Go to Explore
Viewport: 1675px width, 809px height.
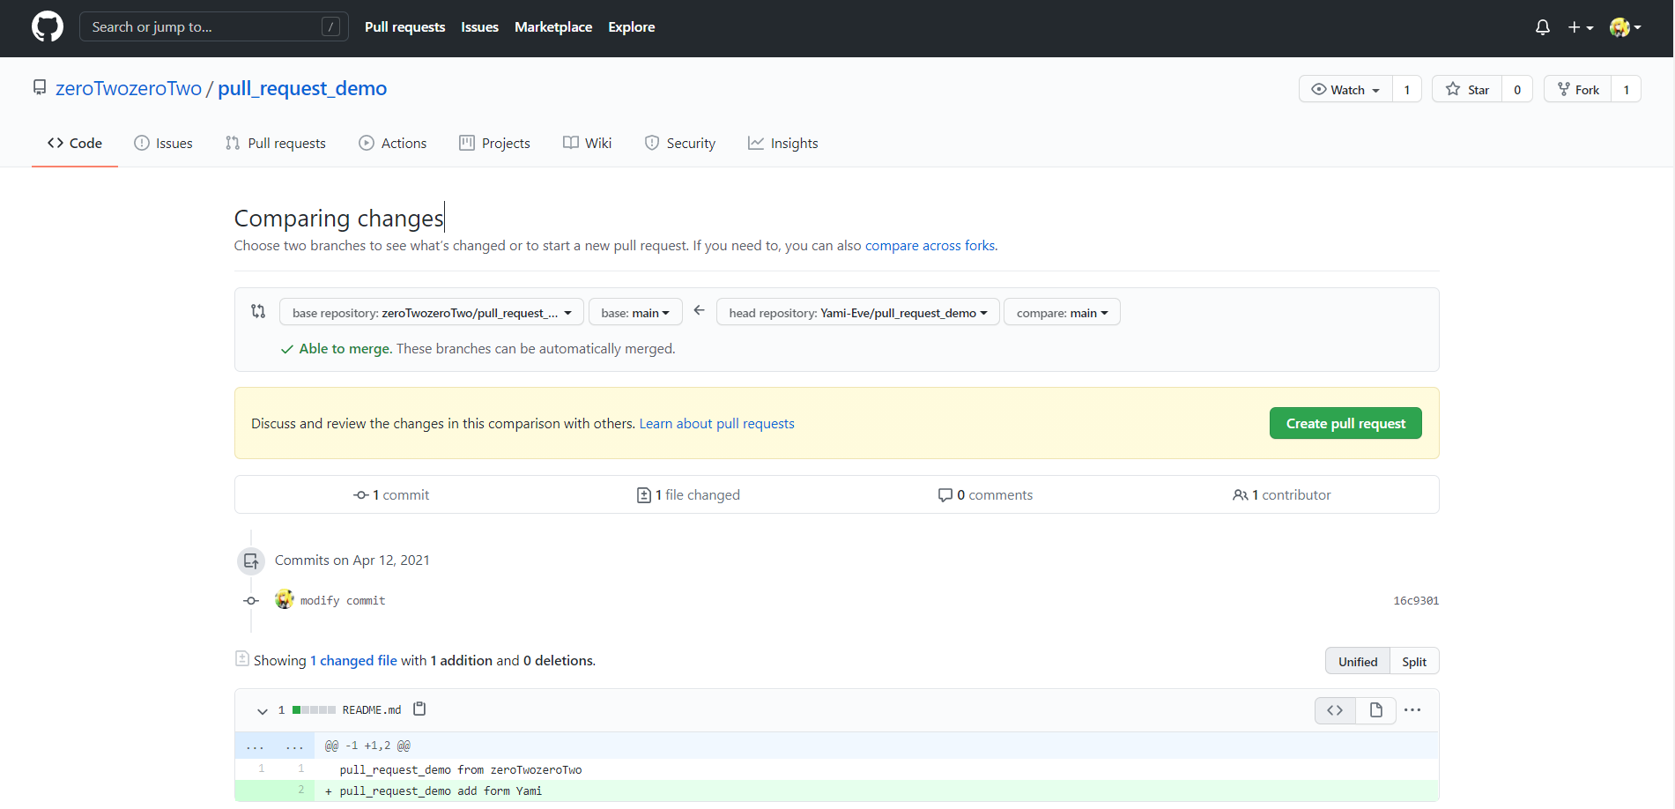point(631,27)
